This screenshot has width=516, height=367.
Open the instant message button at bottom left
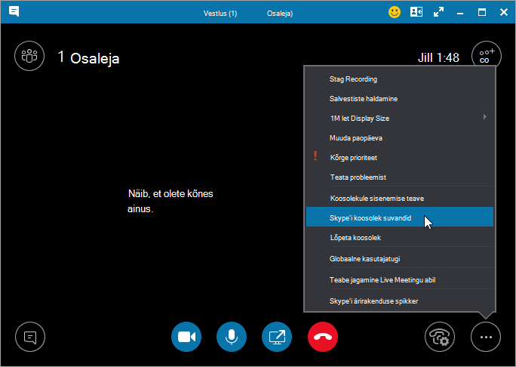click(x=30, y=337)
